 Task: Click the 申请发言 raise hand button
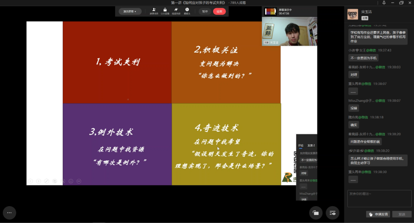377,214
